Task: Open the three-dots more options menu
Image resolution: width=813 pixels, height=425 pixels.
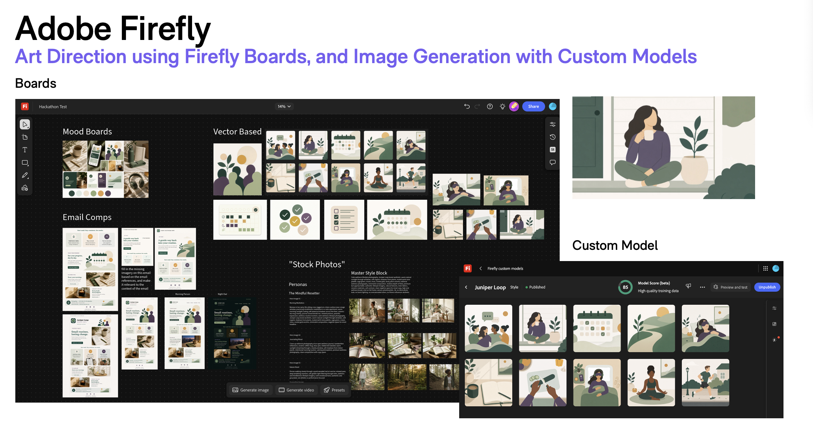Action: (x=702, y=287)
